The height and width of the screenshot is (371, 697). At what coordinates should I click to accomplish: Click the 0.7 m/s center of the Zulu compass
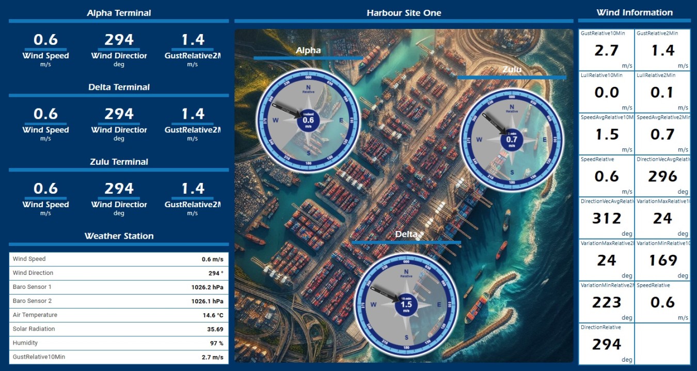511,140
